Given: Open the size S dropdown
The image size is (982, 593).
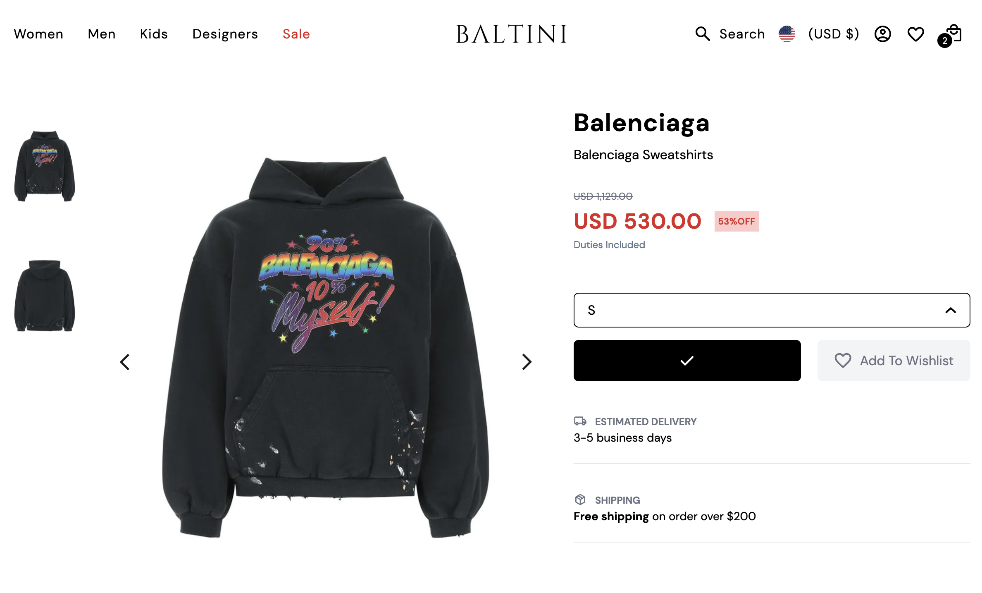Looking at the screenshot, I should [x=771, y=310].
